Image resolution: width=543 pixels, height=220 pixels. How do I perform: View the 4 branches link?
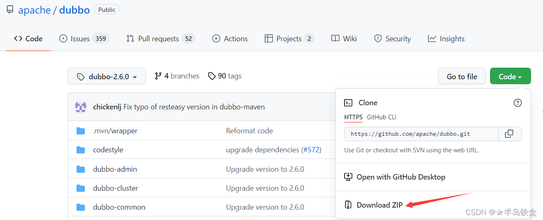pos(177,76)
